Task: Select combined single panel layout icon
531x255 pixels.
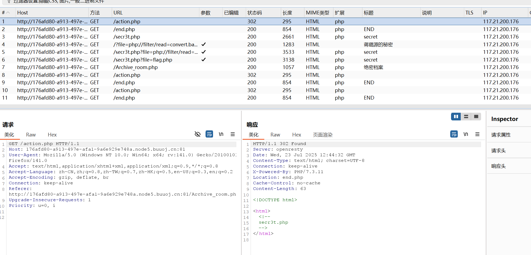Action: click(476, 117)
